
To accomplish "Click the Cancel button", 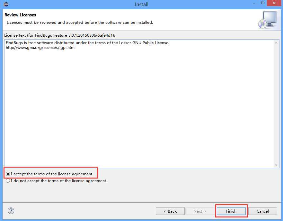I will tap(263, 211).
